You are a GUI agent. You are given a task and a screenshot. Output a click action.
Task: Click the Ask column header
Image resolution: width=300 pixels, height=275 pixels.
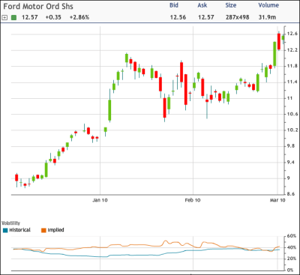[x=202, y=5]
